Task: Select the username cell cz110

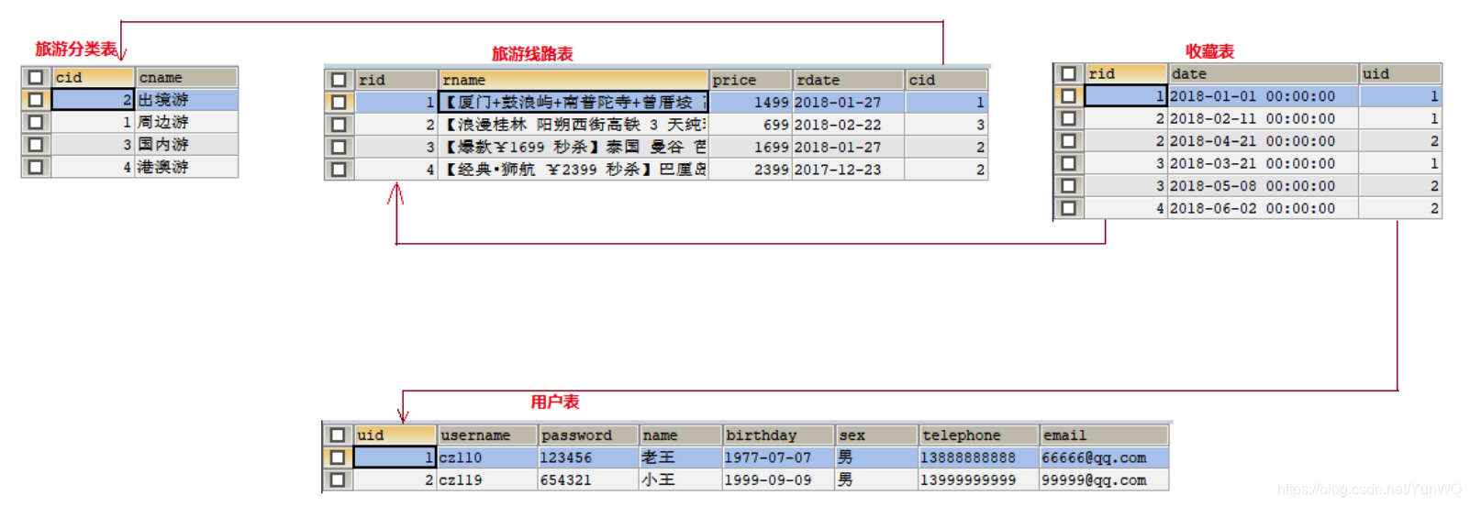Action: 487,457
